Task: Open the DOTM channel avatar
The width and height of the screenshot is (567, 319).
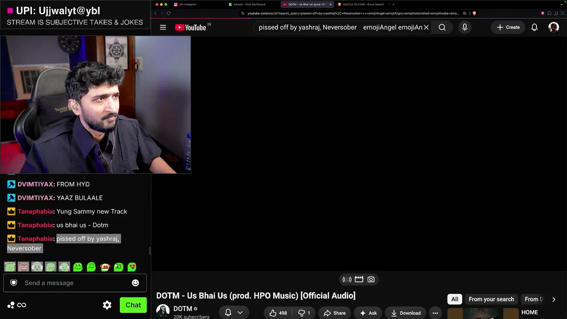Action: click(163, 311)
